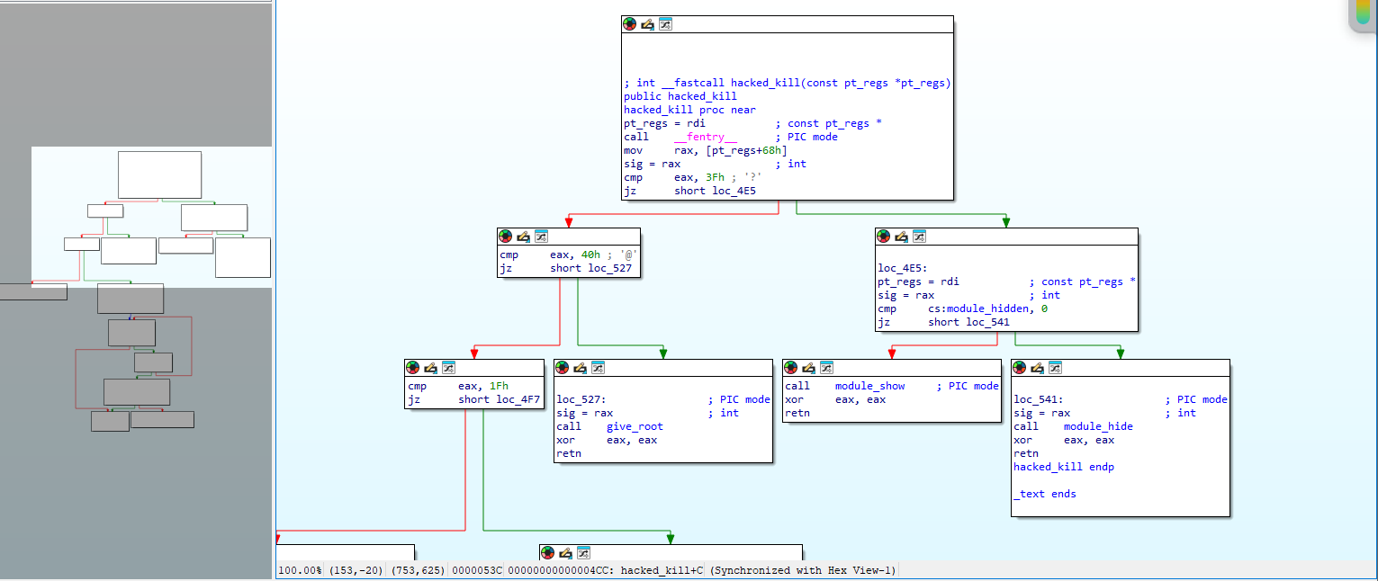Screen dimensions: 1378x581
Task: Select 'call __fentry__' instruction line
Action: (x=680, y=137)
